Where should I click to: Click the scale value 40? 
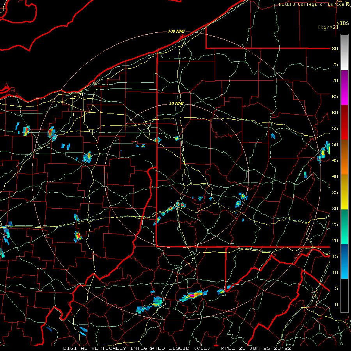[335, 176]
